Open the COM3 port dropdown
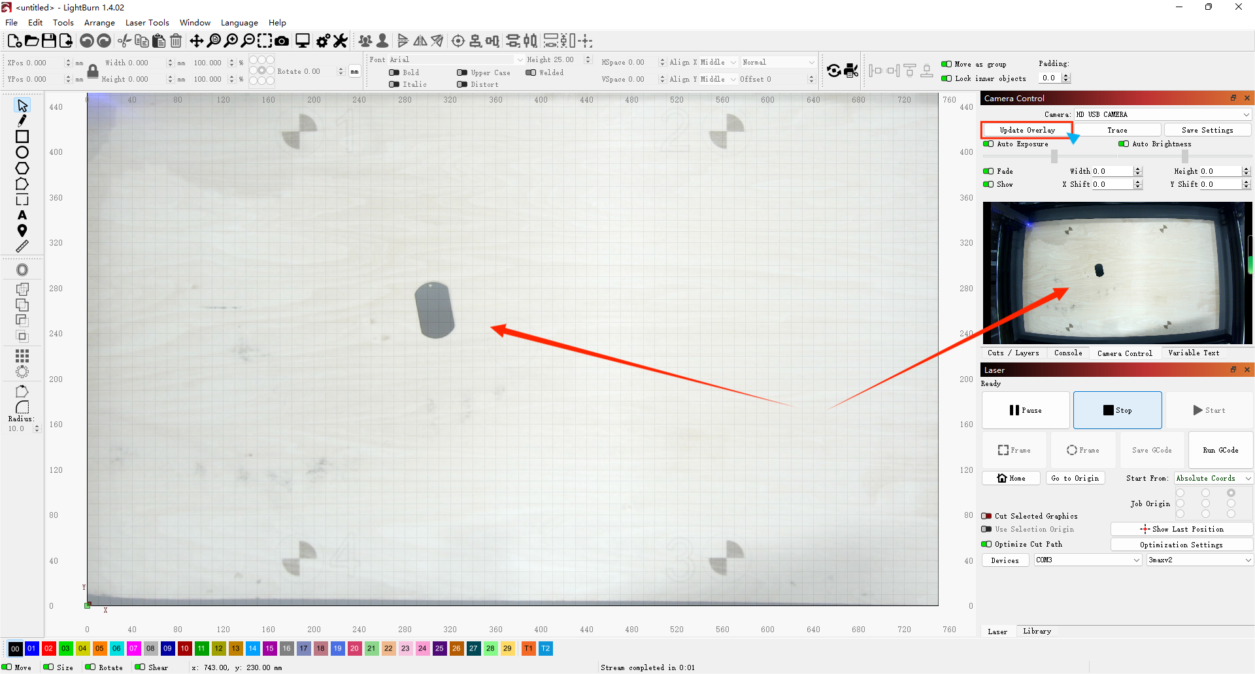The image size is (1255, 674). point(1088,560)
